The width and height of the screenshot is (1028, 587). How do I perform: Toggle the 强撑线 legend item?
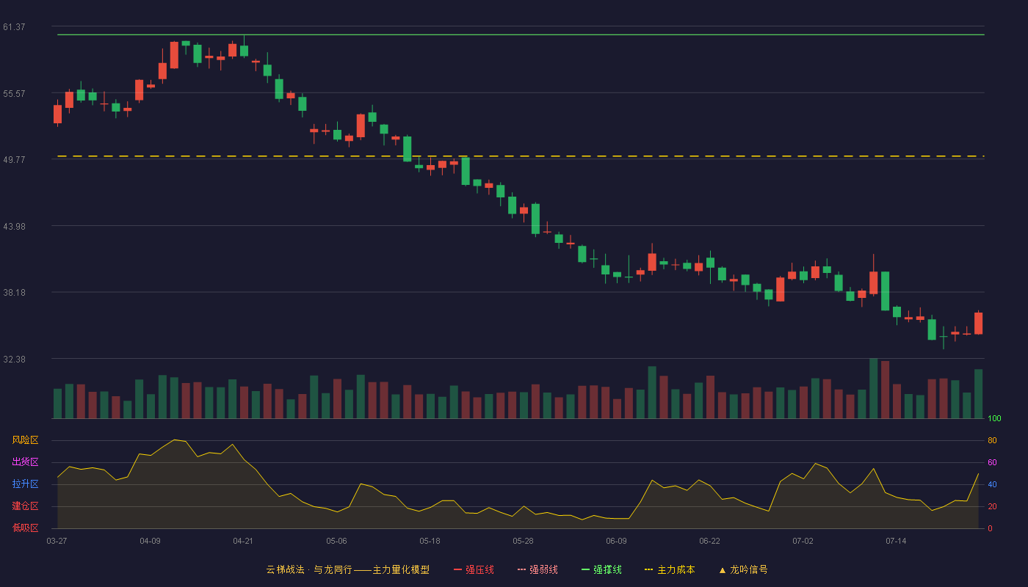[x=601, y=569]
